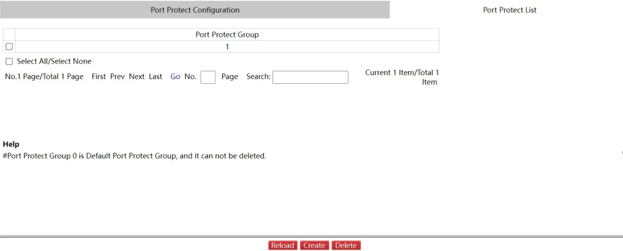Screen dimensions: 623x251
Task: Click the Port Protect Group 0 help note
Action: pos(135,156)
